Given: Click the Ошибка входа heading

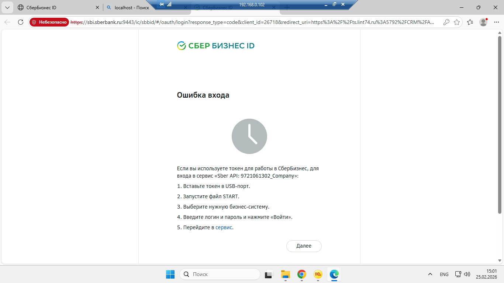Looking at the screenshot, I should click(x=203, y=95).
